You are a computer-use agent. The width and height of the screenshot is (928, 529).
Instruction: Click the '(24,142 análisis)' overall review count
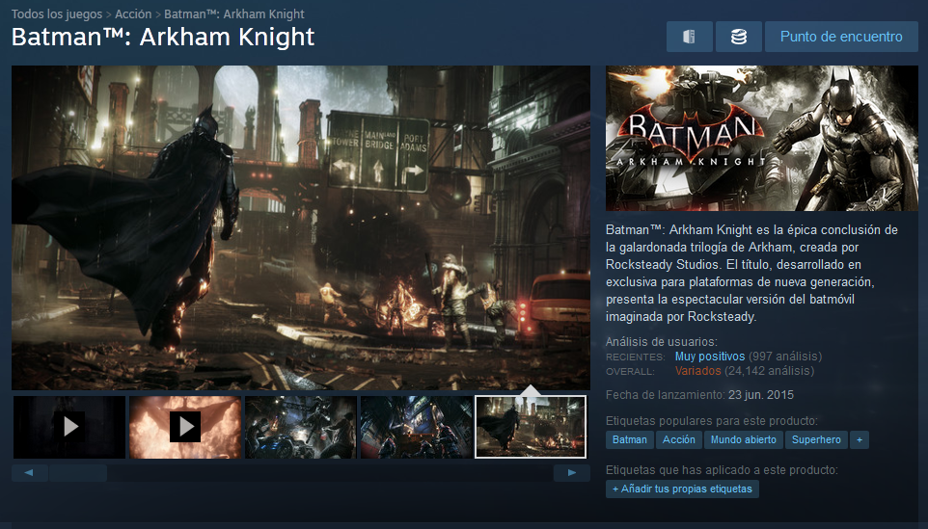[x=770, y=371]
